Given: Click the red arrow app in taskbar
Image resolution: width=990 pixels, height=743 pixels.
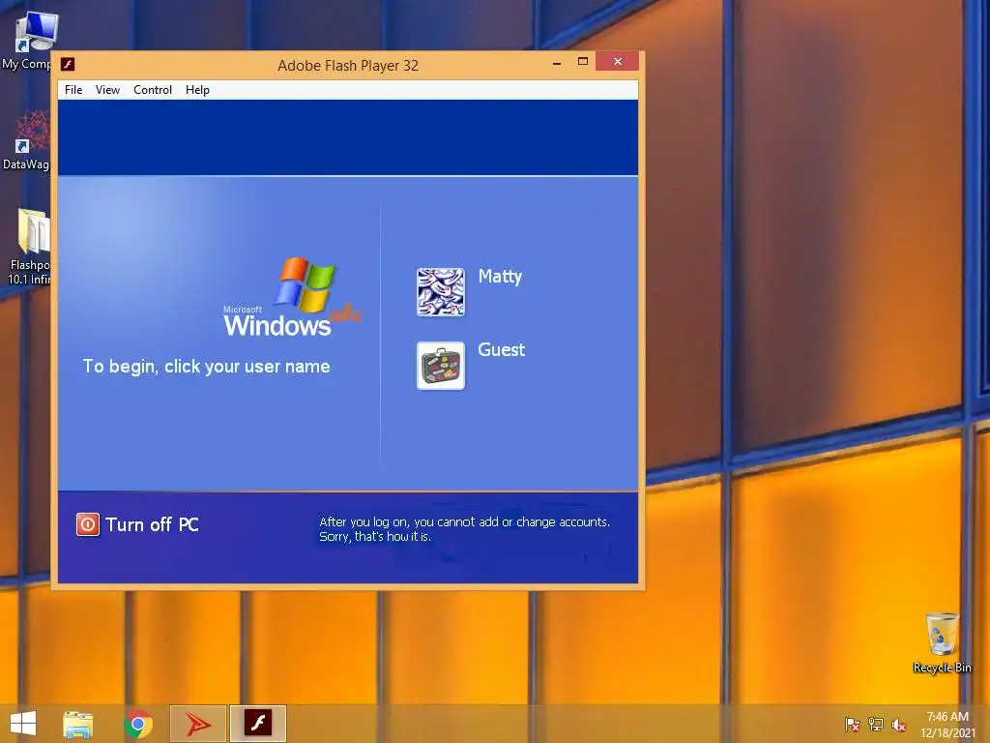Looking at the screenshot, I should pos(197,724).
